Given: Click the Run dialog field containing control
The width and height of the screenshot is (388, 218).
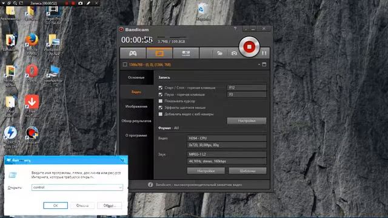Looking at the screenshot, I should tap(77, 187).
